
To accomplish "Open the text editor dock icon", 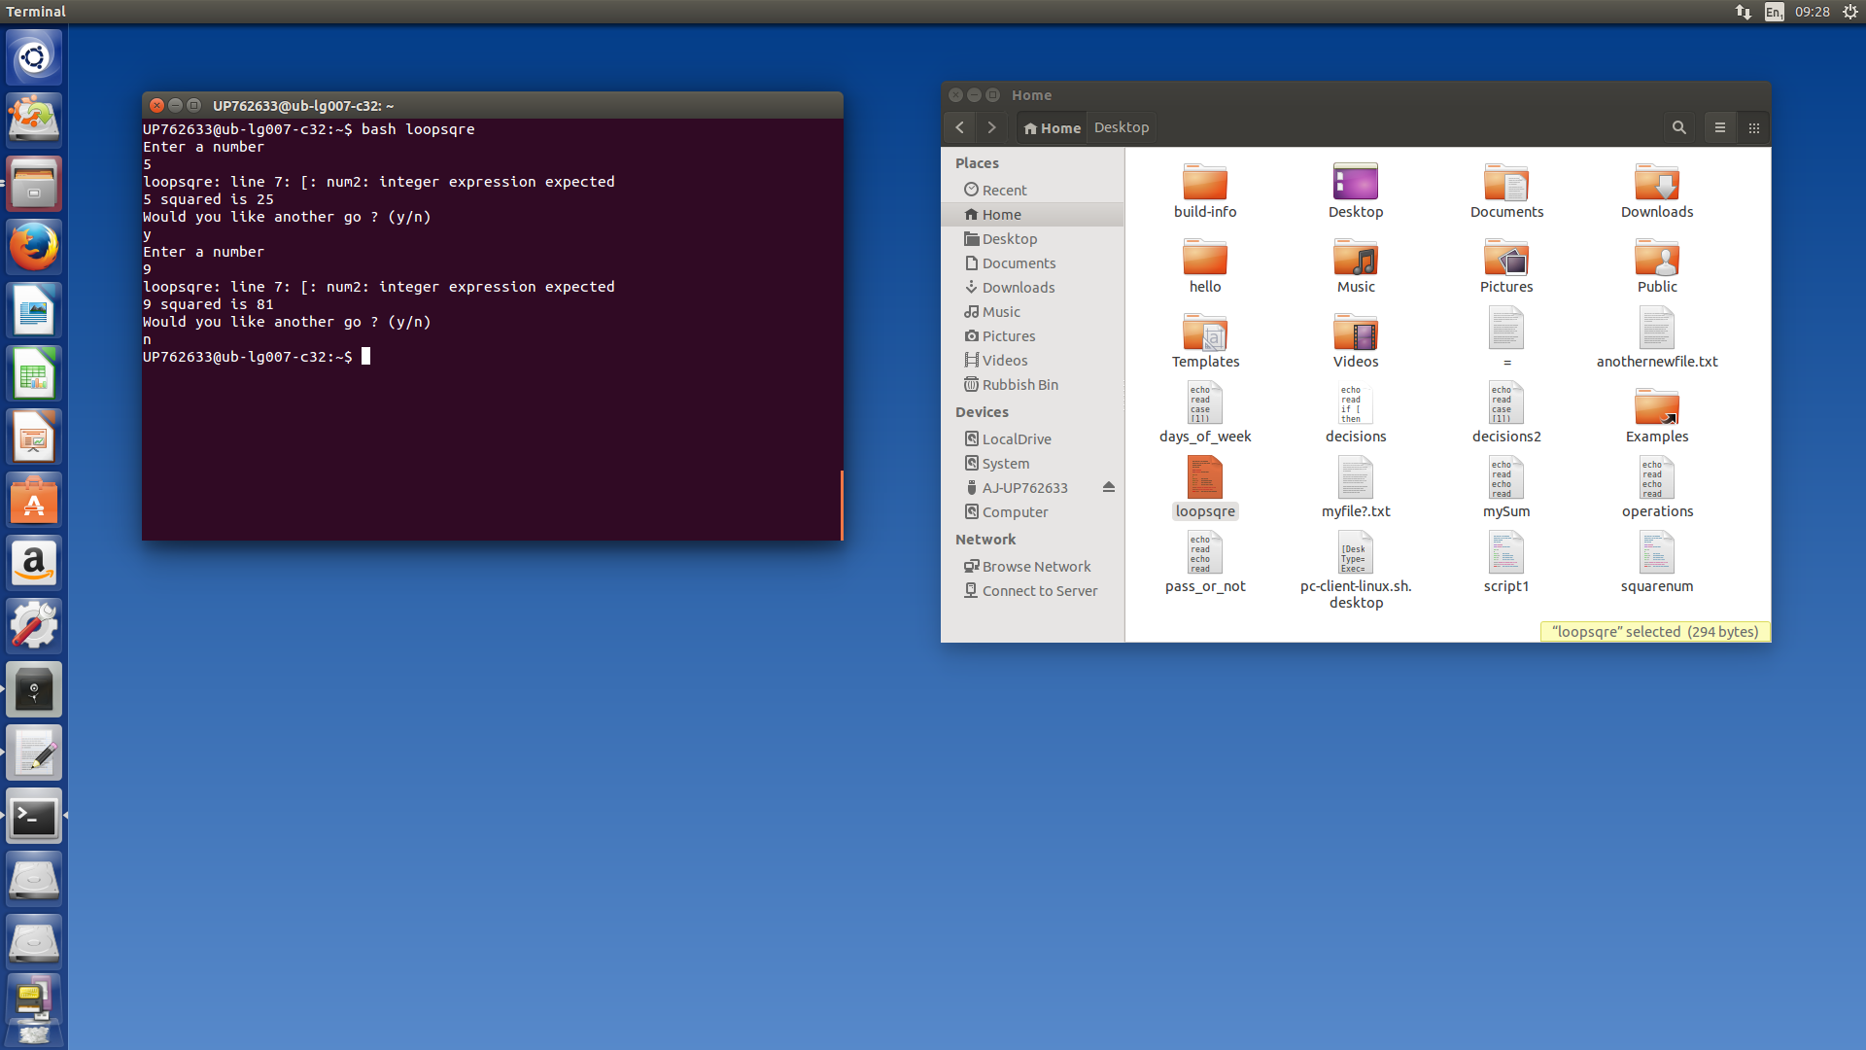I will [34, 752].
